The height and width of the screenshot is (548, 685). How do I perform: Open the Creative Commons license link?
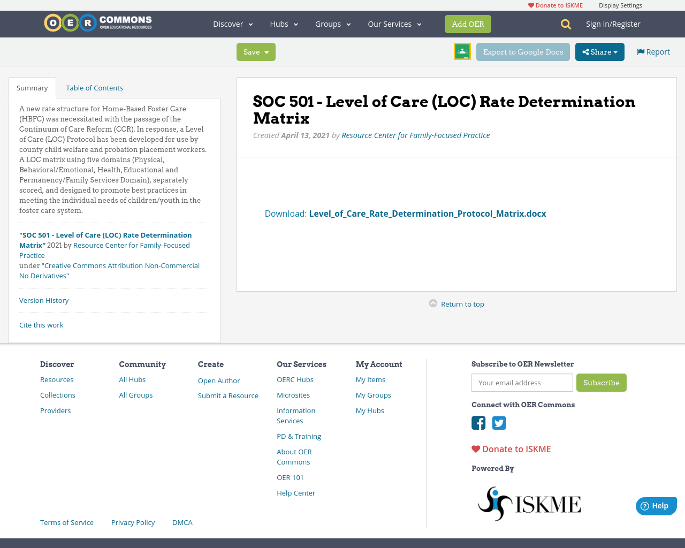[109, 271]
